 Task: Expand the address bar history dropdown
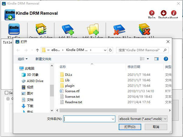[x=105, y=50]
